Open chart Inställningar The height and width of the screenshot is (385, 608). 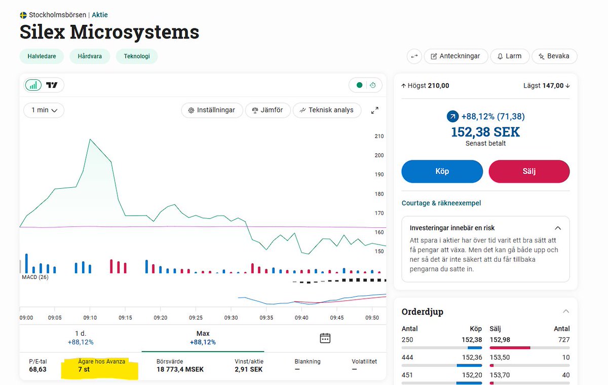(x=212, y=110)
